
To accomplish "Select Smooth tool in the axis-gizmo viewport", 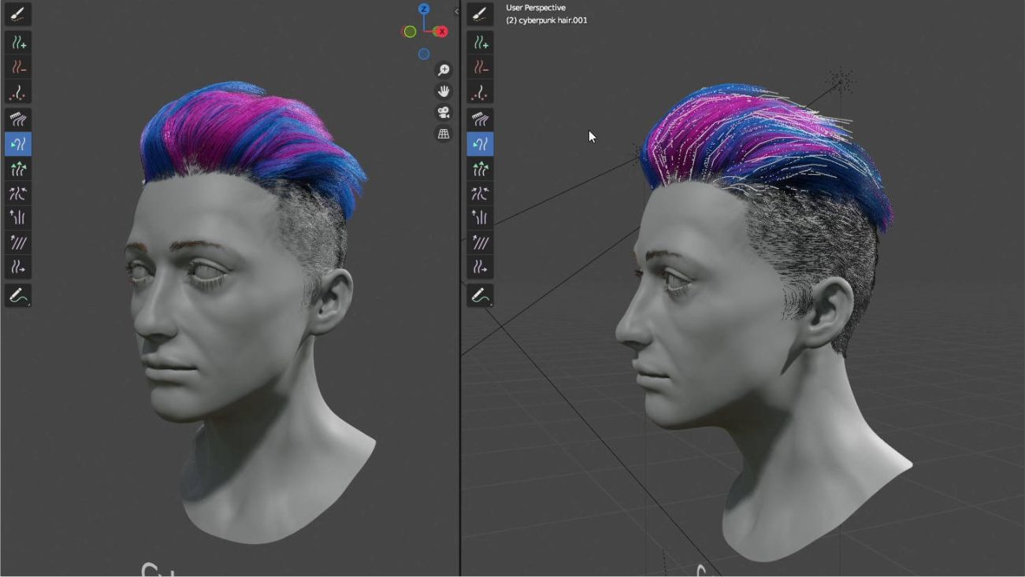I will [18, 242].
